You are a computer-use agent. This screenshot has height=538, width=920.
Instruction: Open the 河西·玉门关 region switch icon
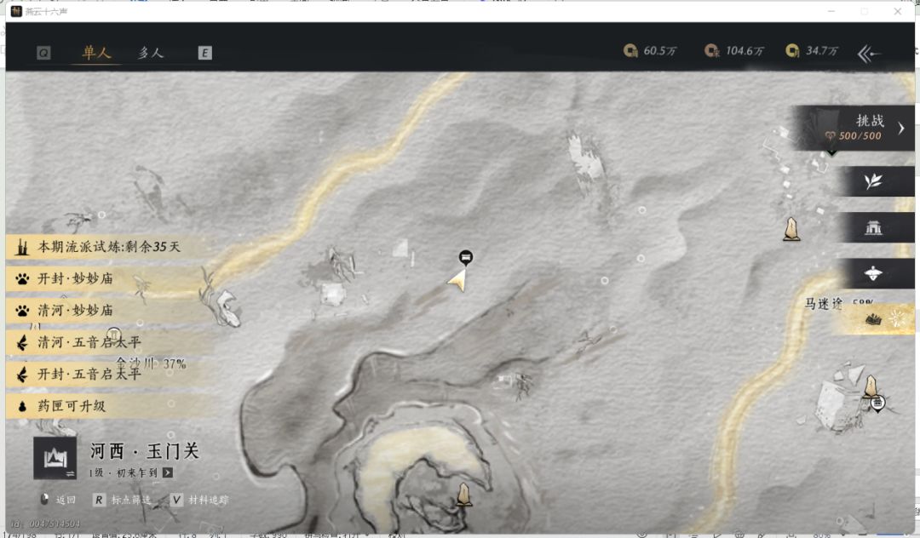pos(55,458)
